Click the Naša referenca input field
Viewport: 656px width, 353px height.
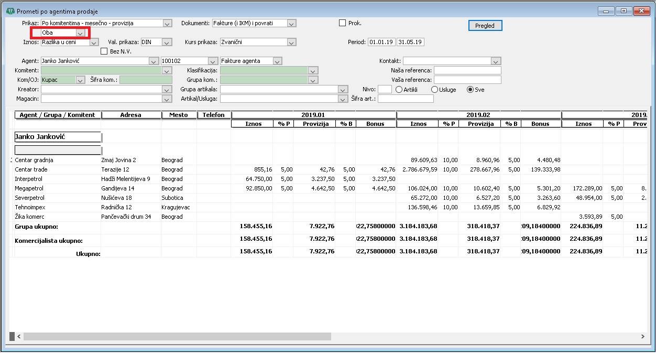coord(467,70)
